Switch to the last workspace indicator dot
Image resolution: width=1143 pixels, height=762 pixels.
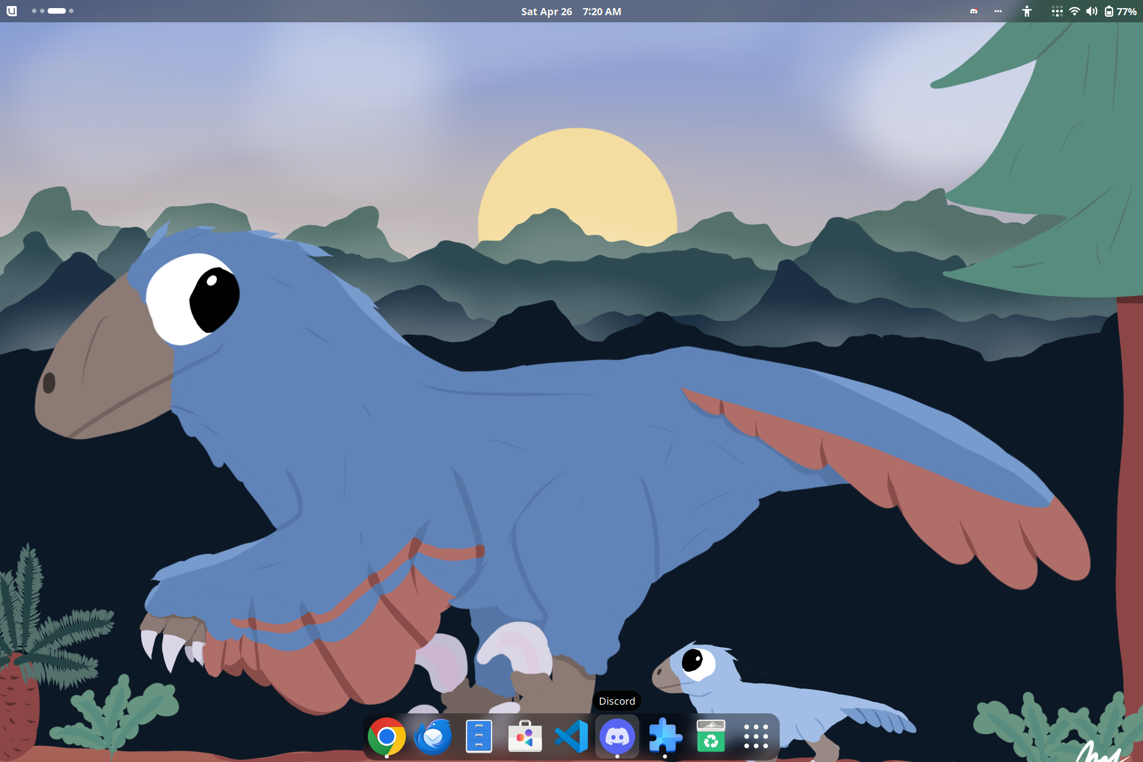[x=71, y=11]
